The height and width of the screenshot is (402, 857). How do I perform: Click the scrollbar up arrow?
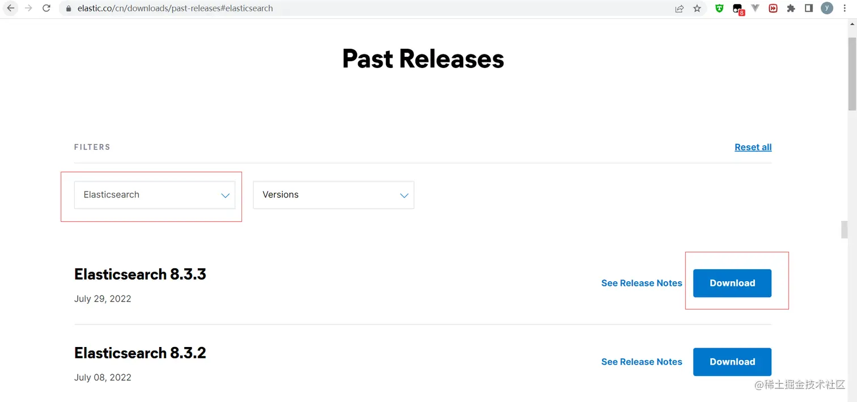click(x=852, y=24)
